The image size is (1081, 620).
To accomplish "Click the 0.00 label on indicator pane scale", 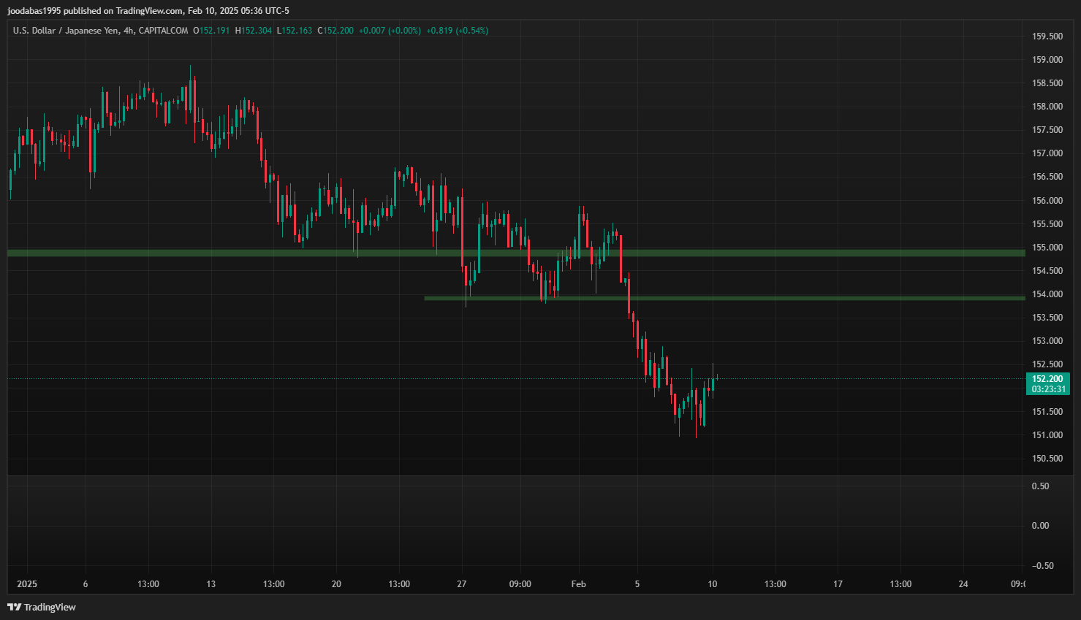I will coord(1040,526).
